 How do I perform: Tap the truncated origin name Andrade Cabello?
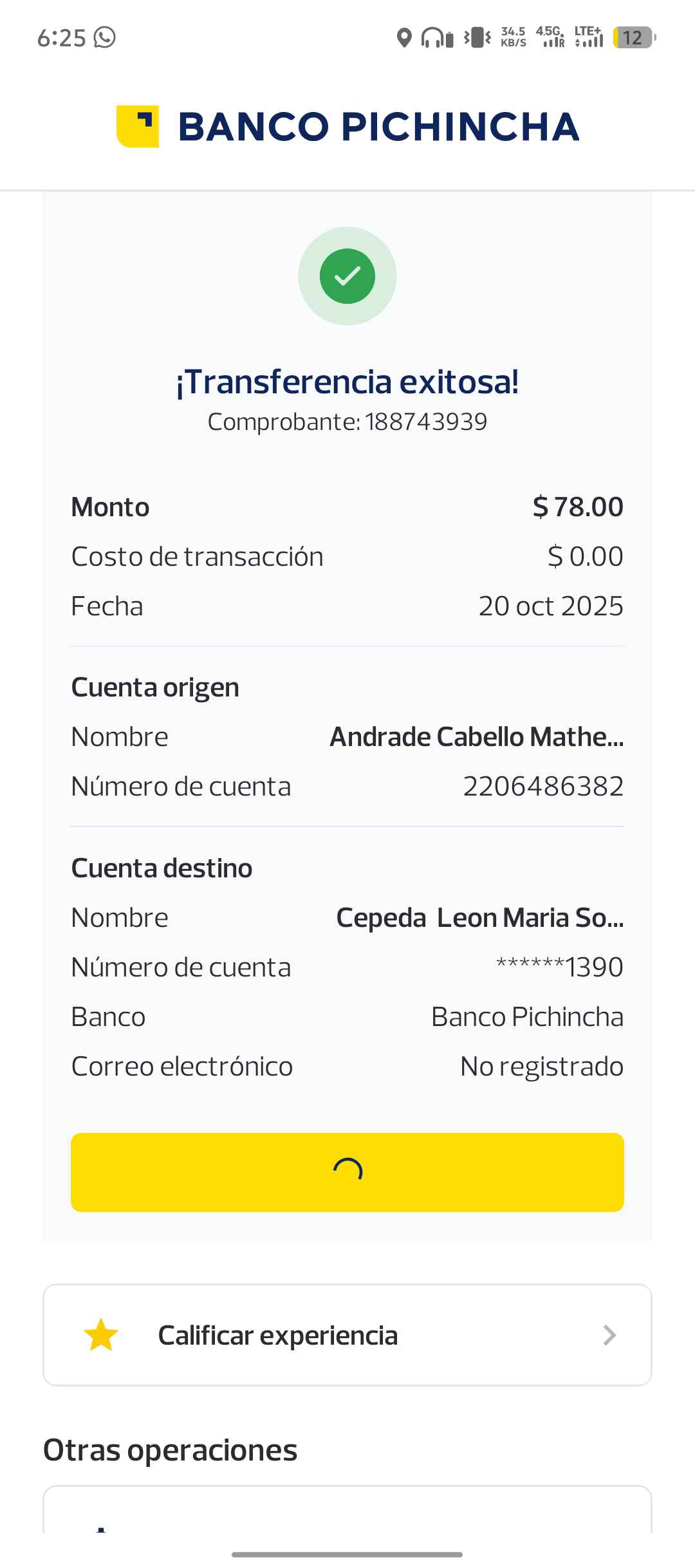pyautogui.click(x=476, y=737)
